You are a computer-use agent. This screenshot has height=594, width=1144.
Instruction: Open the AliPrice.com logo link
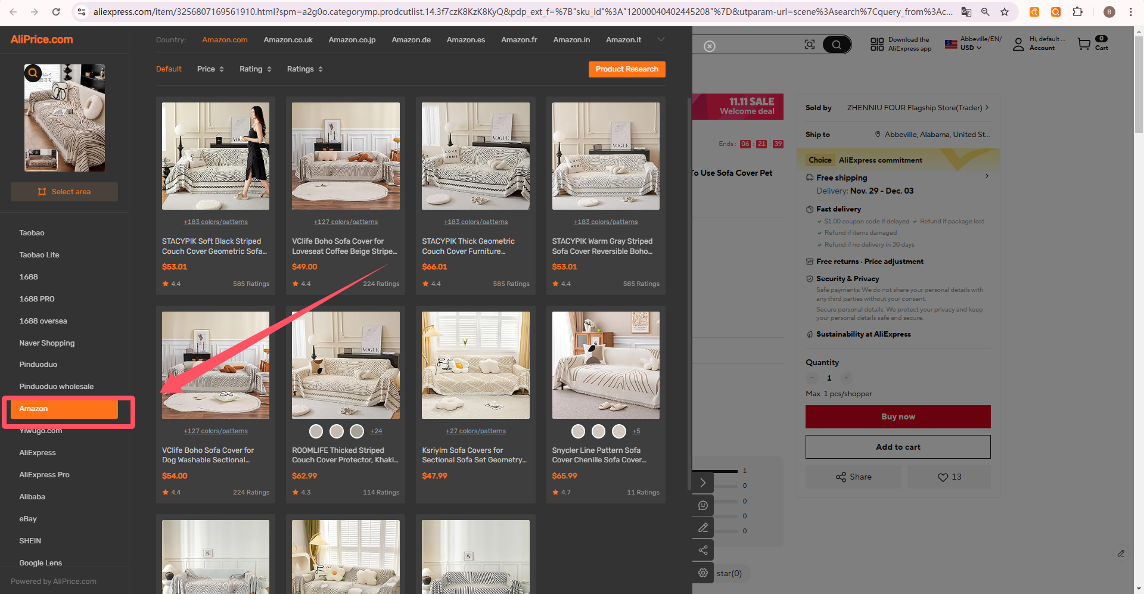pyautogui.click(x=42, y=39)
